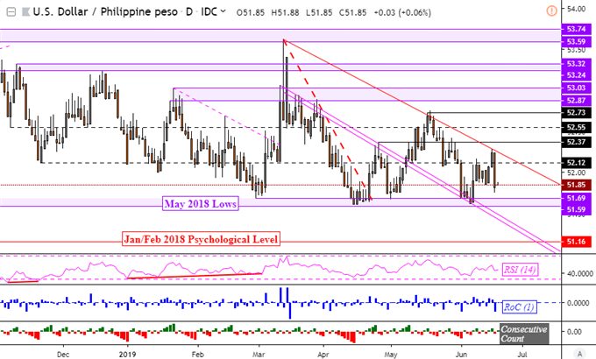Open the U.S. Dollar / Philippine peso symbol title
The width and height of the screenshot is (596, 359).
click(x=105, y=12)
